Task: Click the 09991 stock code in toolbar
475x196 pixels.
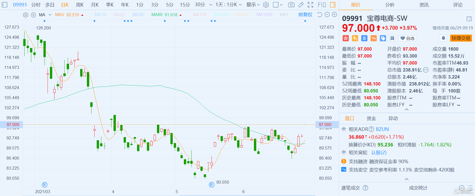Action: [20, 5]
